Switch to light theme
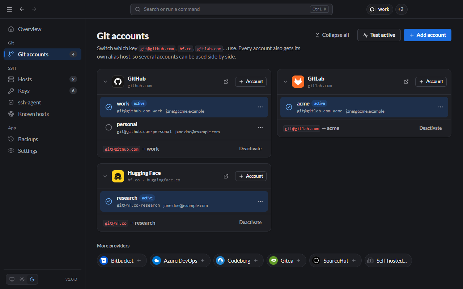 [22, 279]
